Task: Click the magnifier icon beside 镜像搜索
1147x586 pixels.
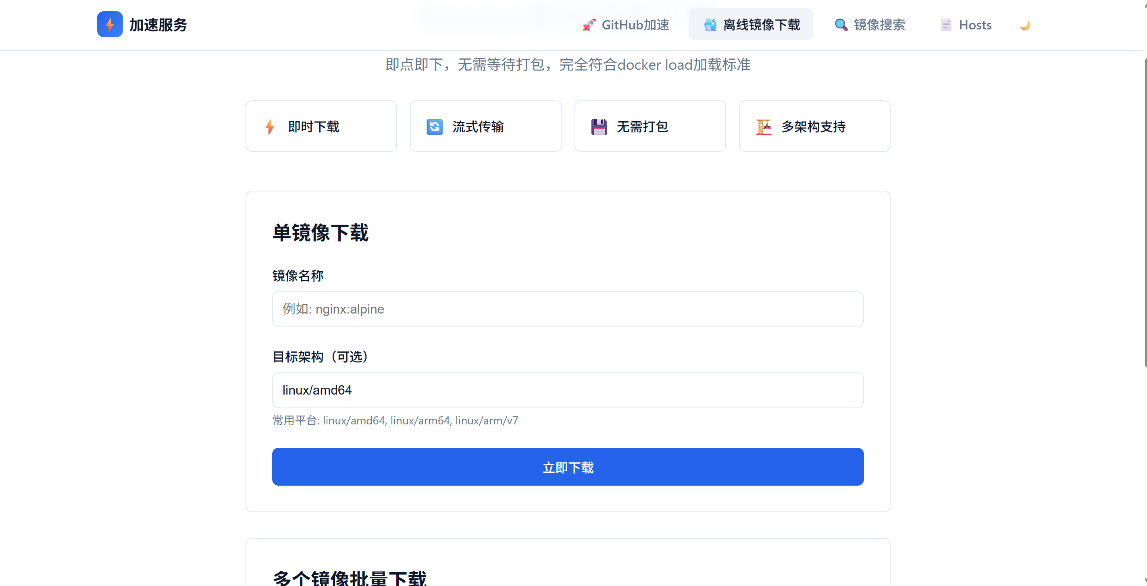Action: point(841,25)
